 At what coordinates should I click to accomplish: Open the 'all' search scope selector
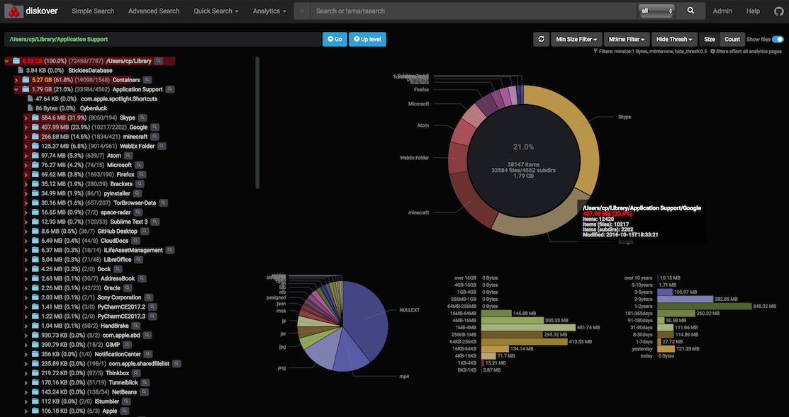pos(656,11)
